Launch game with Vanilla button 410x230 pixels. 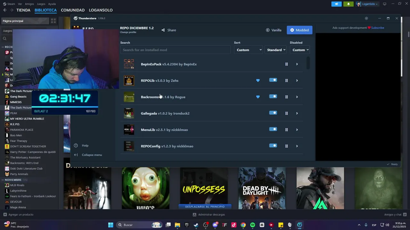click(x=274, y=30)
